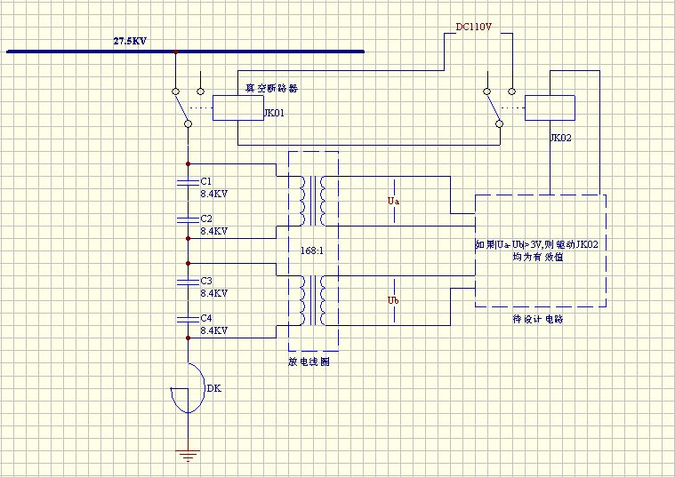Viewport: 675px width, 477px height.
Task: Click the Ub voltage label
Action: [x=393, y=300]
